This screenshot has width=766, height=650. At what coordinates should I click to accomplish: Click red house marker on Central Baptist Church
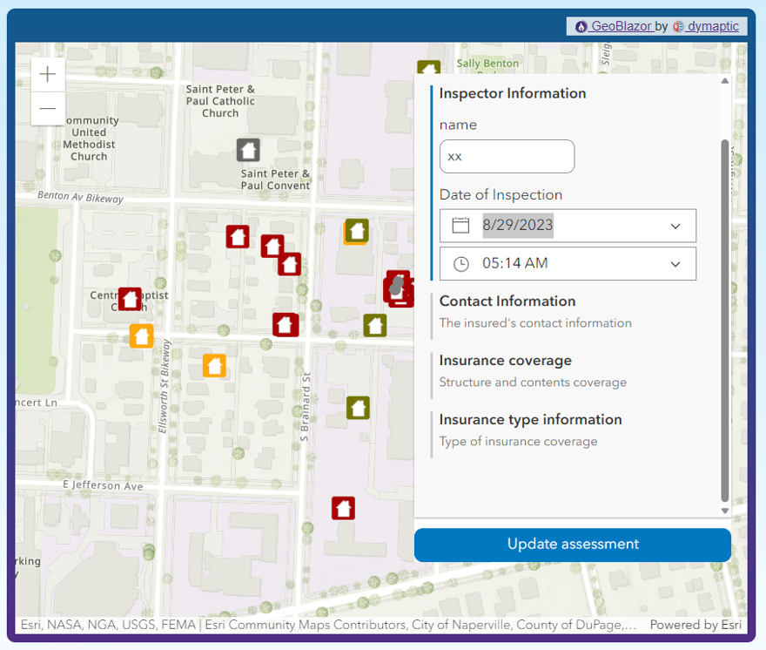130,299
